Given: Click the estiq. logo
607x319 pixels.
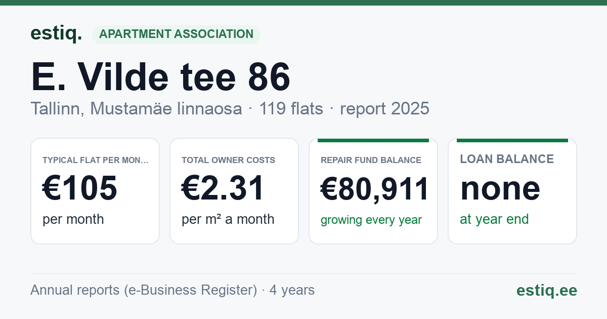Looking at the screenshot, I should pos(56,33).
